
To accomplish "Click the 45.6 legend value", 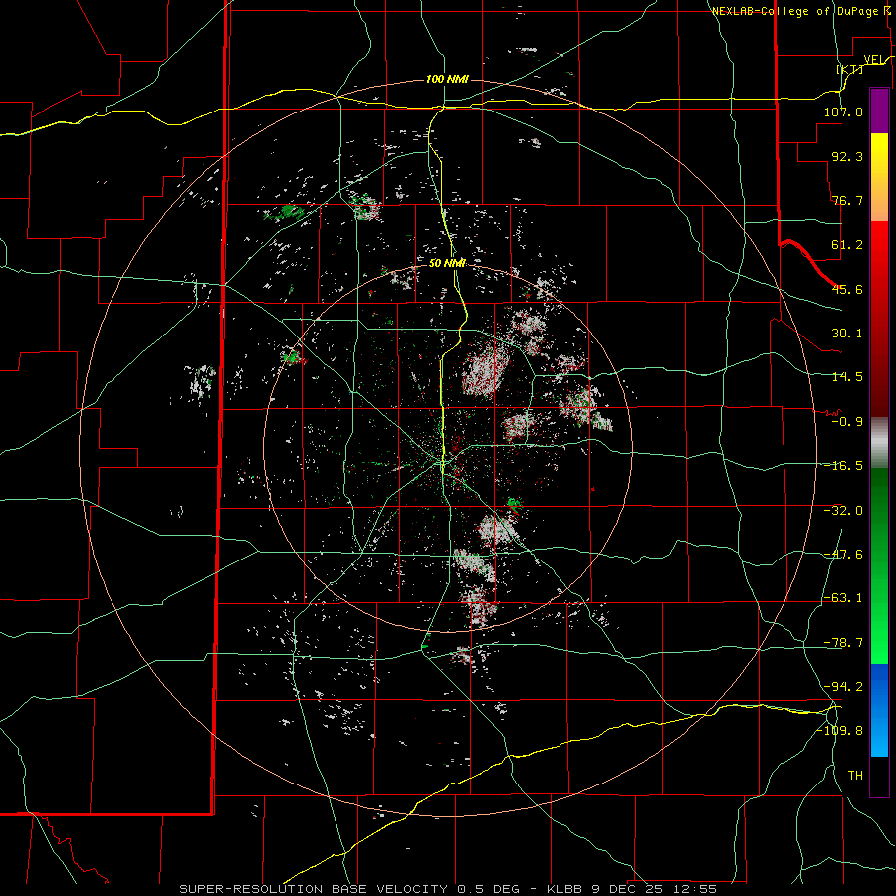I will pos(847,289).
